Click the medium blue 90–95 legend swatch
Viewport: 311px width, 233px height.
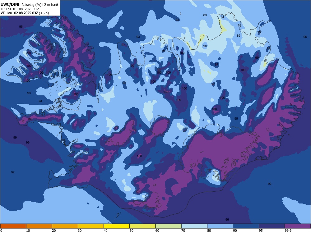(246, 226)
